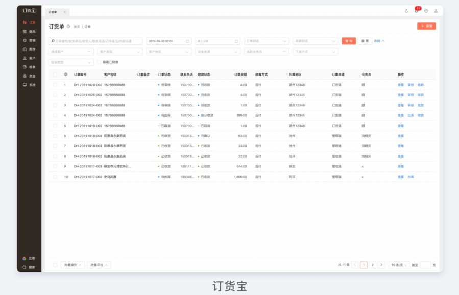Click the refresh icon in the top bar
Viewport: 459px width, 295px height.
pyautogui.click(x=406, y=11)
